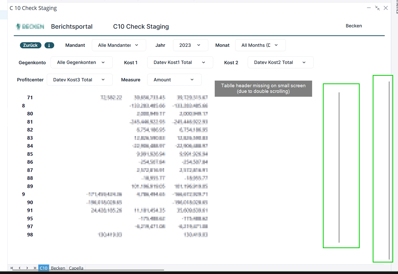Click the collapse/restore window arrows icon

click(377, 8)
